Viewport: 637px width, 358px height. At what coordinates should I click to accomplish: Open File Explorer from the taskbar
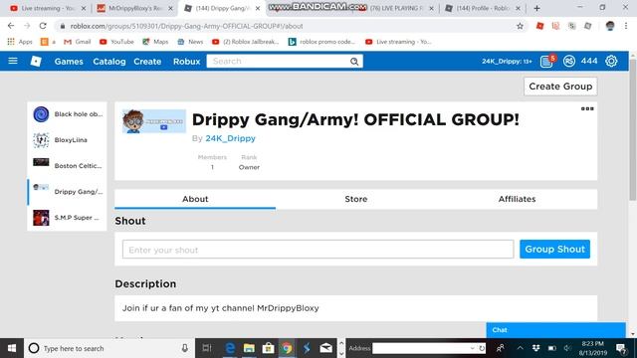click(x=249, y=348)
